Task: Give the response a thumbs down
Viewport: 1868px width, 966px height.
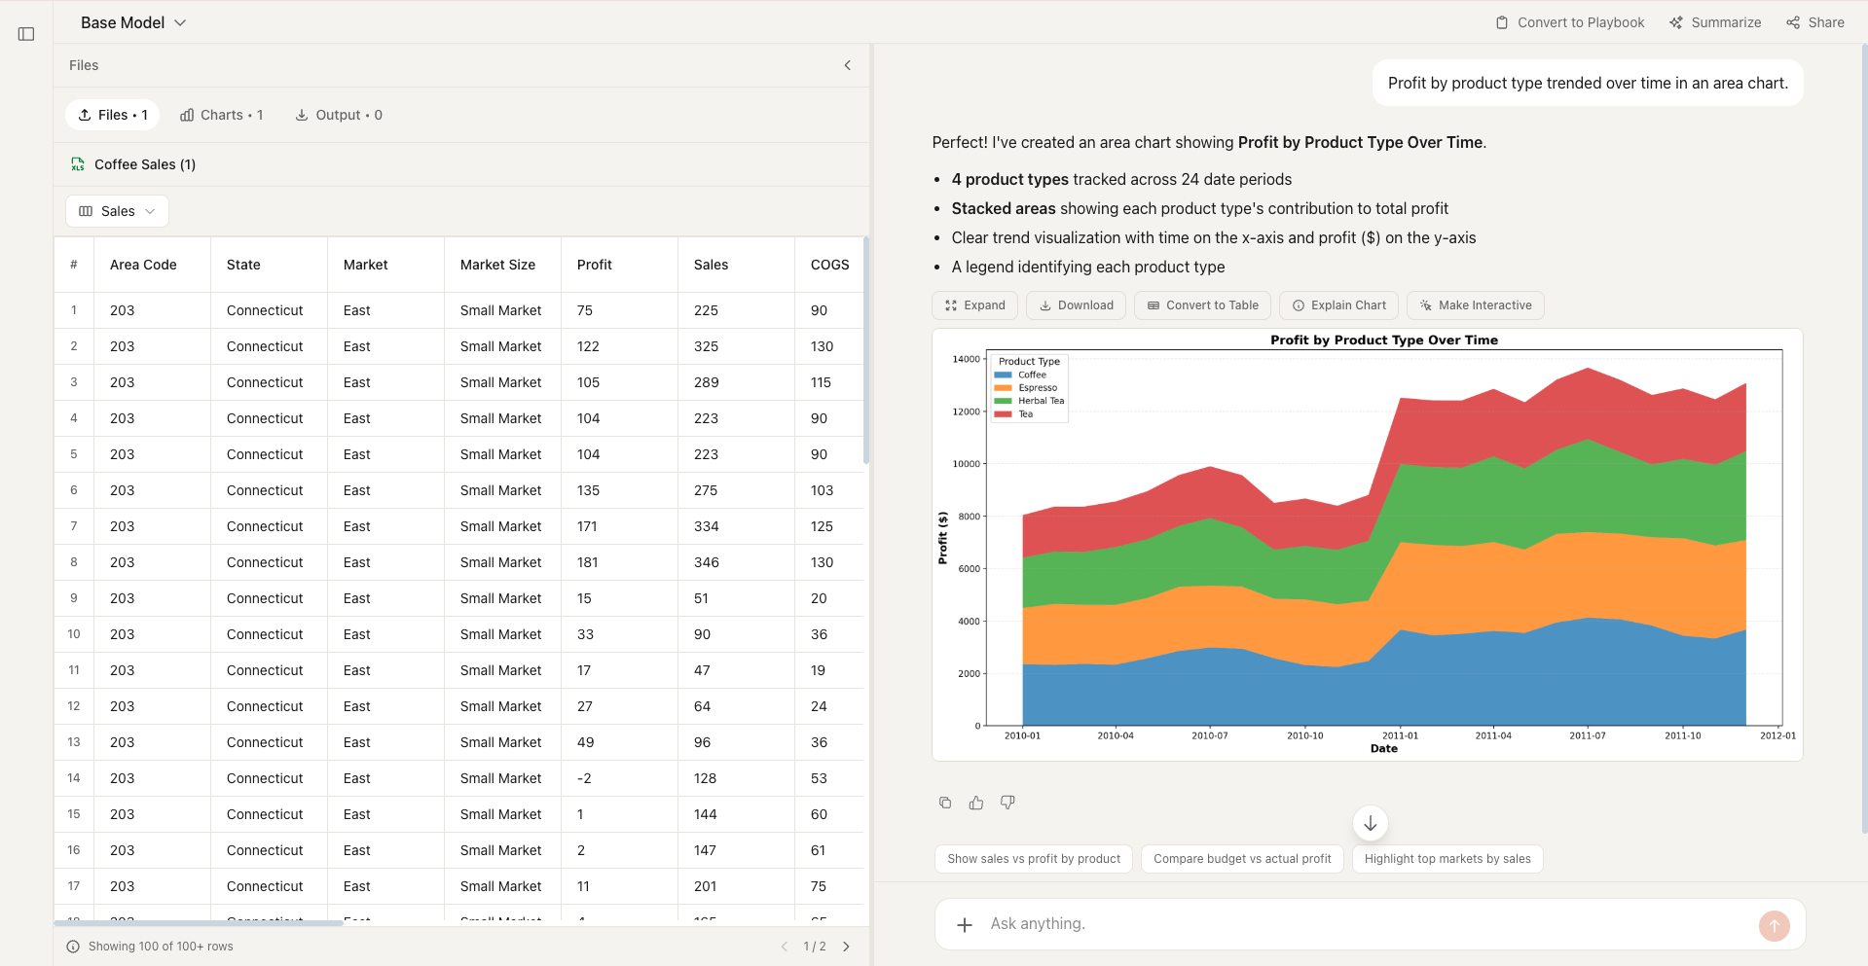Action: coord(1007,803)
